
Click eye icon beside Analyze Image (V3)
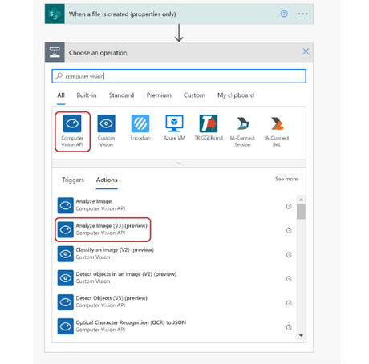pos(65,229)
